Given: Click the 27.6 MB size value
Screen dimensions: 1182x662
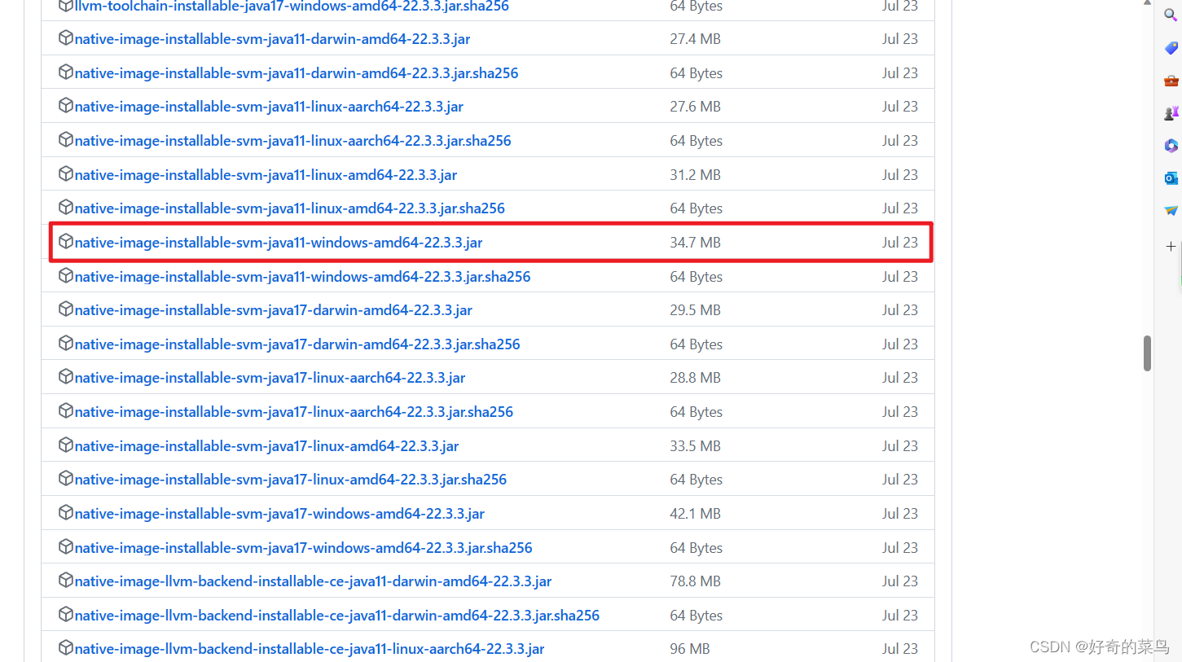Looking at the screenshot, I should [x=695, y=107].
